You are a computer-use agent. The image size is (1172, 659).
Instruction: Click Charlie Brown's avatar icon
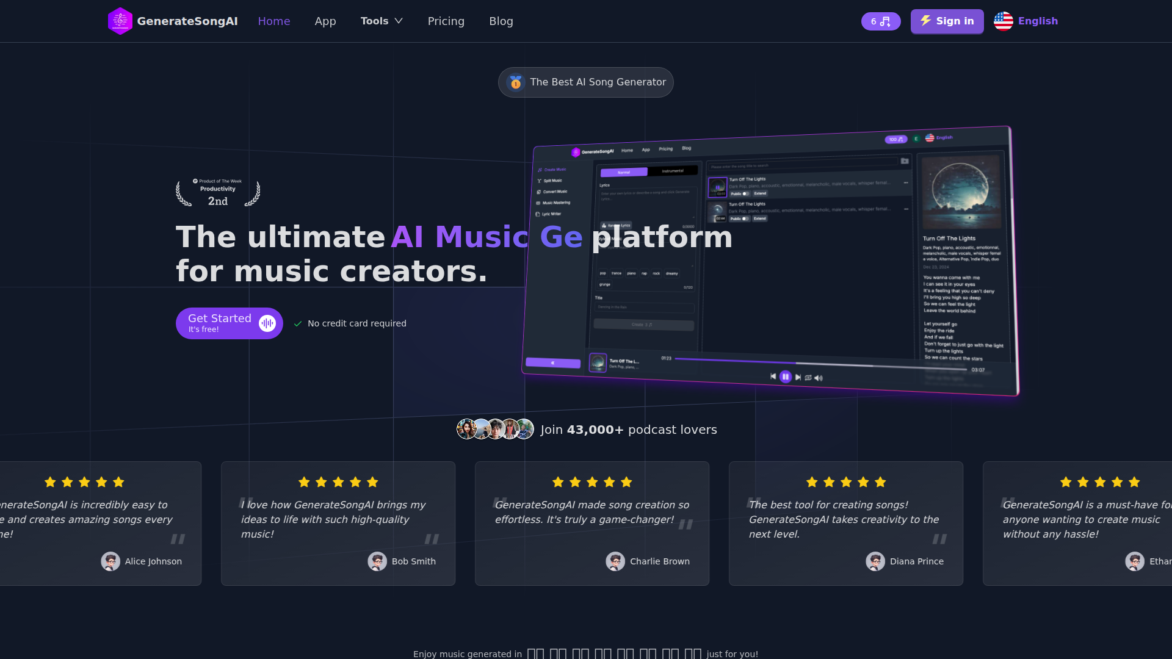click(x=615, y=561)
